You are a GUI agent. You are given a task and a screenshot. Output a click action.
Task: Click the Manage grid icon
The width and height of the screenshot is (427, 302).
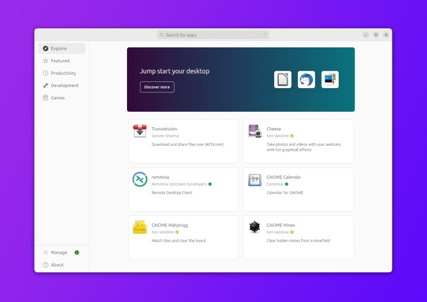[45, 253]
